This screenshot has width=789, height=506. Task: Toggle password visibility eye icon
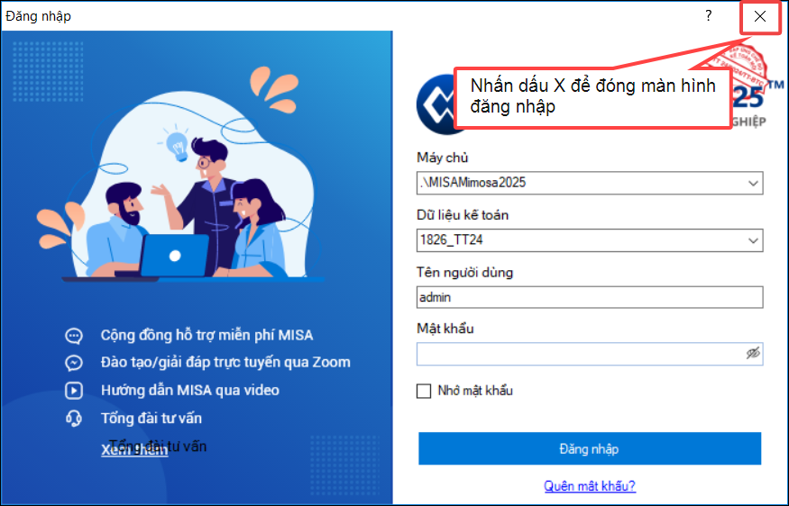coord(753,354)
